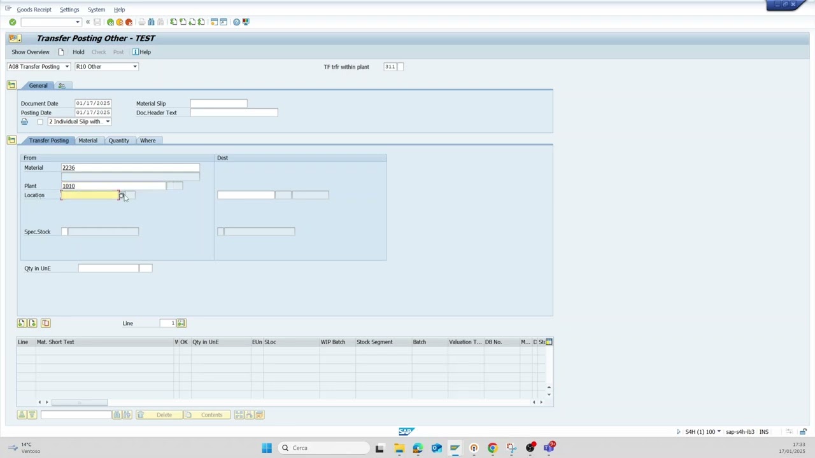Open the Help menu in menu bar
The height and width of the screenshot is (458, 815).
[120, 10]
